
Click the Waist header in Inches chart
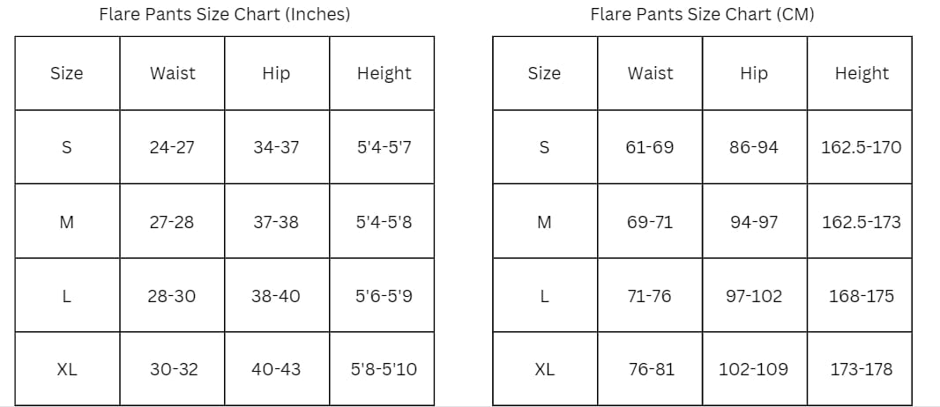173,73
